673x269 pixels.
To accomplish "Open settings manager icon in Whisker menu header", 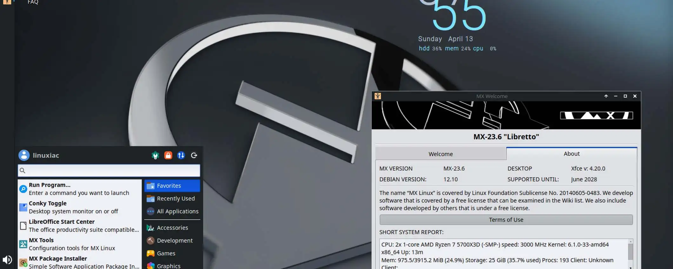I will click(x=155, y=155).
